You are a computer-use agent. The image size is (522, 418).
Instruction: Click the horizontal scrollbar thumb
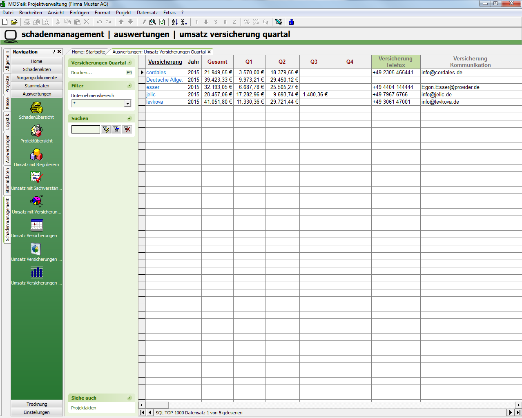pyautogui.click(x=157, y=405)
